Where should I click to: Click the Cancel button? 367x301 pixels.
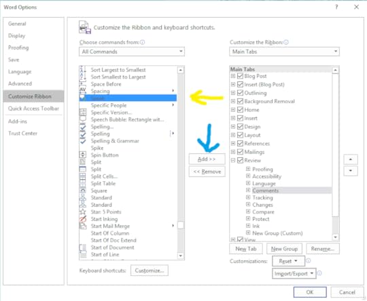[x=347, y=292]
